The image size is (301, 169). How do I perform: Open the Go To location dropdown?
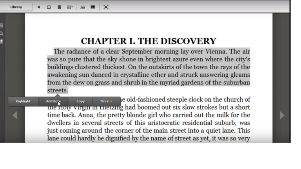(70, 7)
